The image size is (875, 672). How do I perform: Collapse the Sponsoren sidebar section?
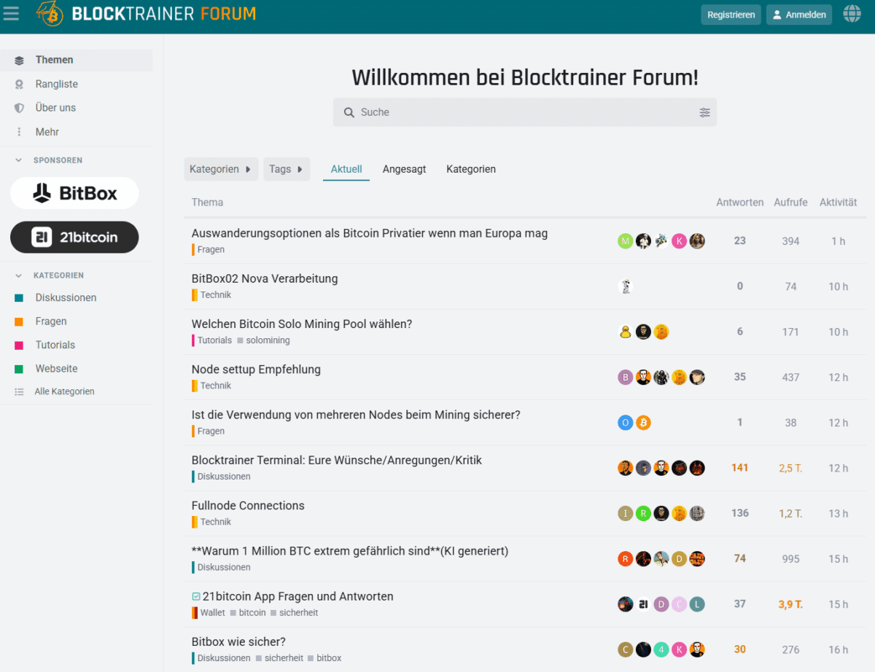click(x=17, y=160)
